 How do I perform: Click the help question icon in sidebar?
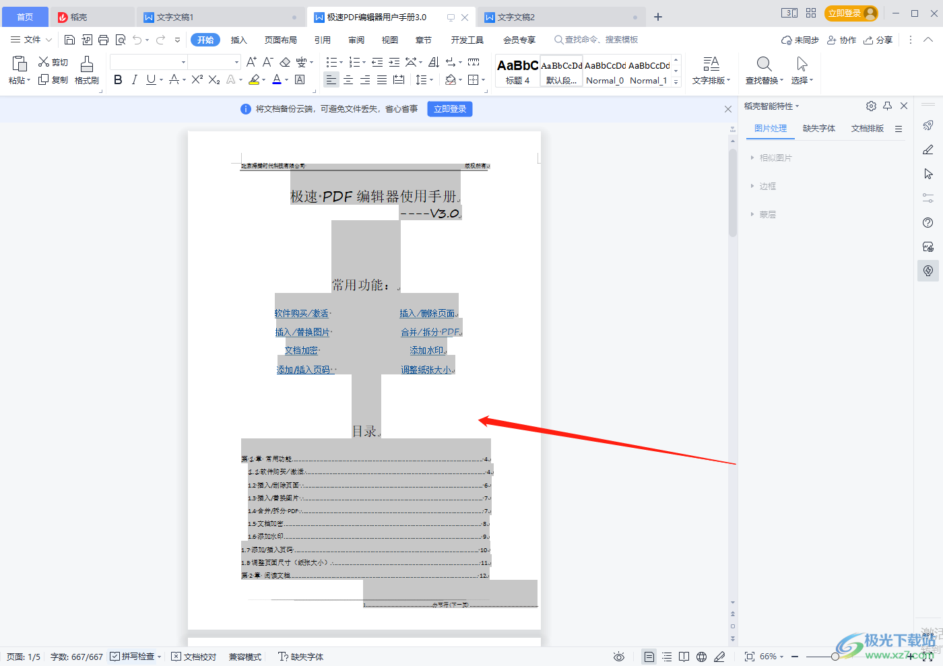click(x=928, y=222)
